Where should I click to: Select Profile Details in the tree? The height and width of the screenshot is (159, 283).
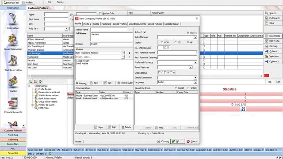pos(45,89)
